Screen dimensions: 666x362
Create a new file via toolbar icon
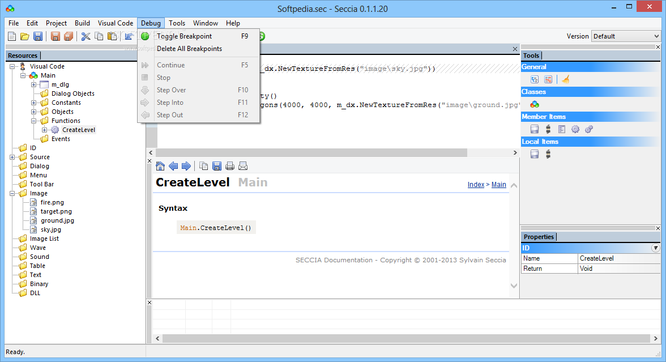pos(12,36)
